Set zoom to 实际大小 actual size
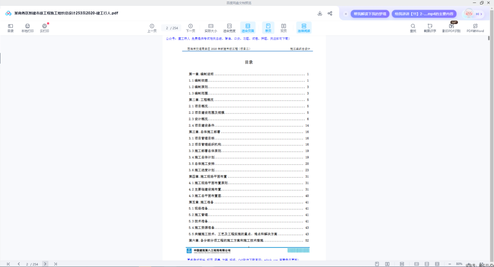Viewport: 494px width, 267px height. [211, 28]
